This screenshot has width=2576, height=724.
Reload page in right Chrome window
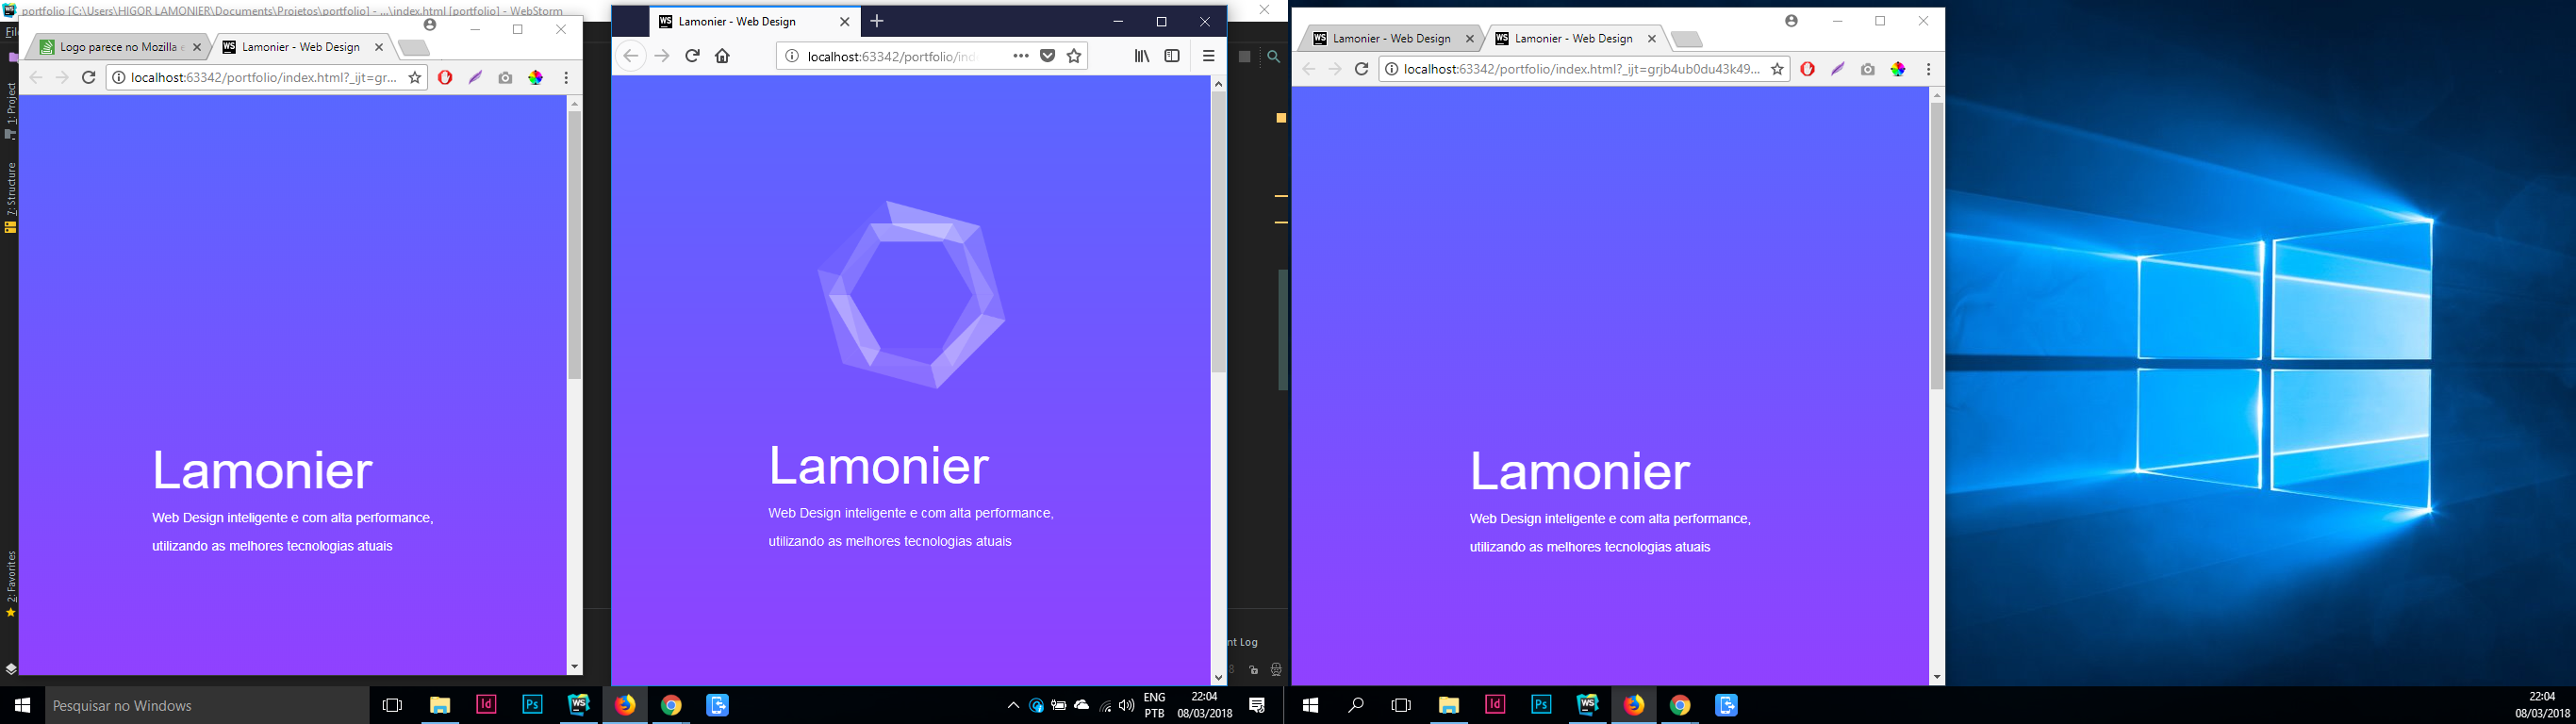click(1361, 69)
